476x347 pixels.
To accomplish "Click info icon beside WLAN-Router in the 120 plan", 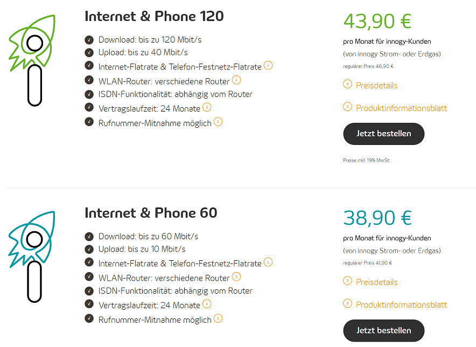I will [236, 80].
